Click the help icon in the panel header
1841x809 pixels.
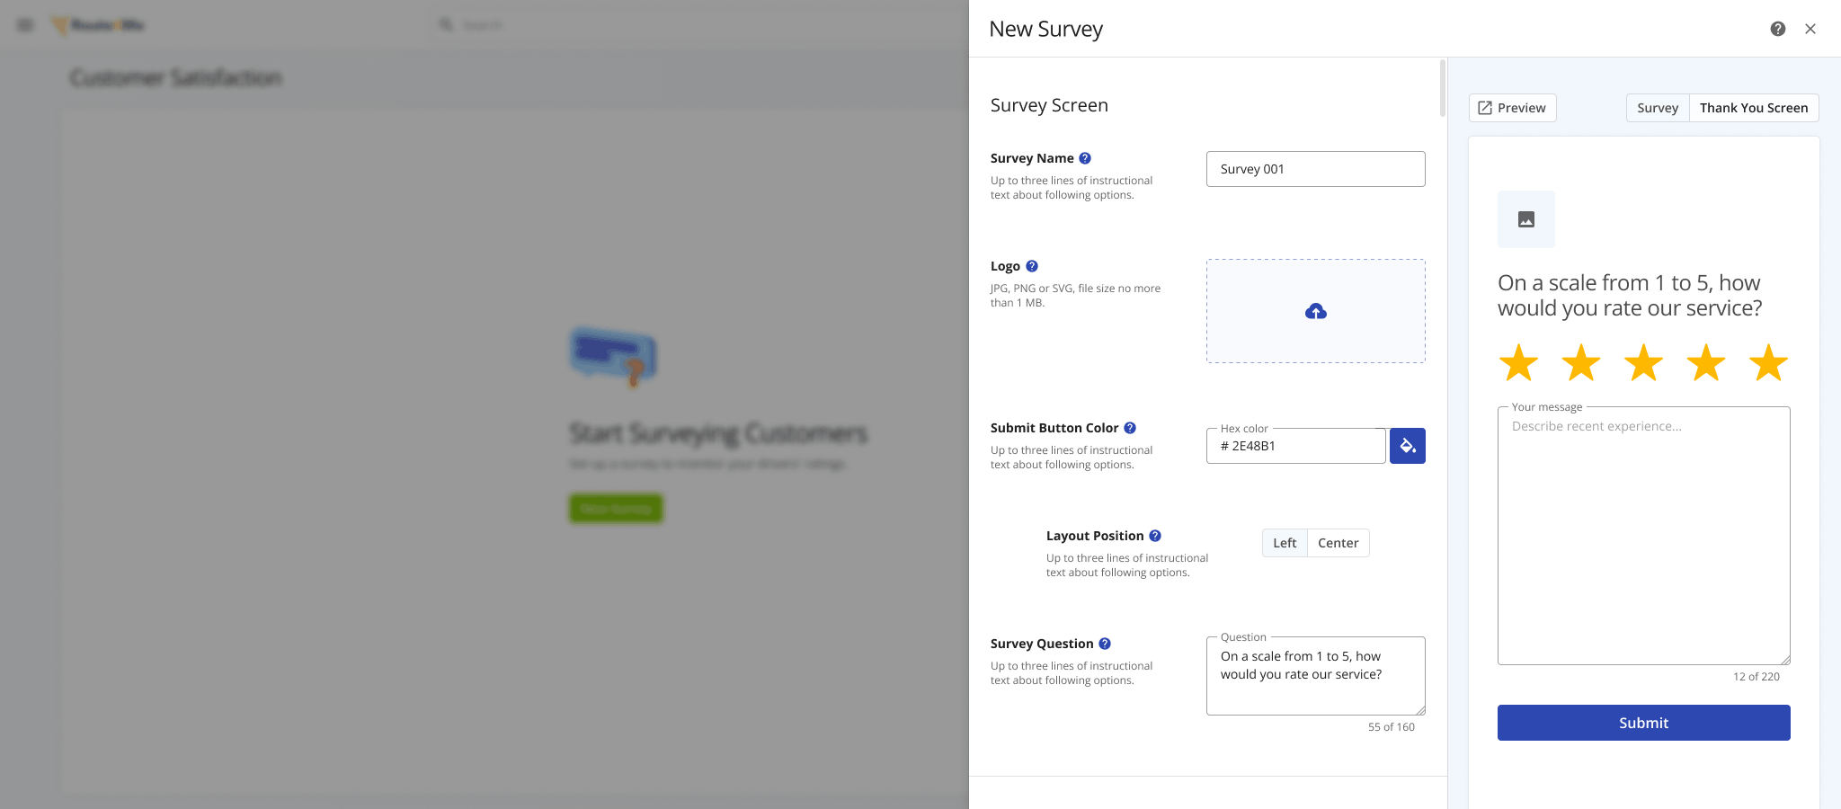coord(1777,29)
